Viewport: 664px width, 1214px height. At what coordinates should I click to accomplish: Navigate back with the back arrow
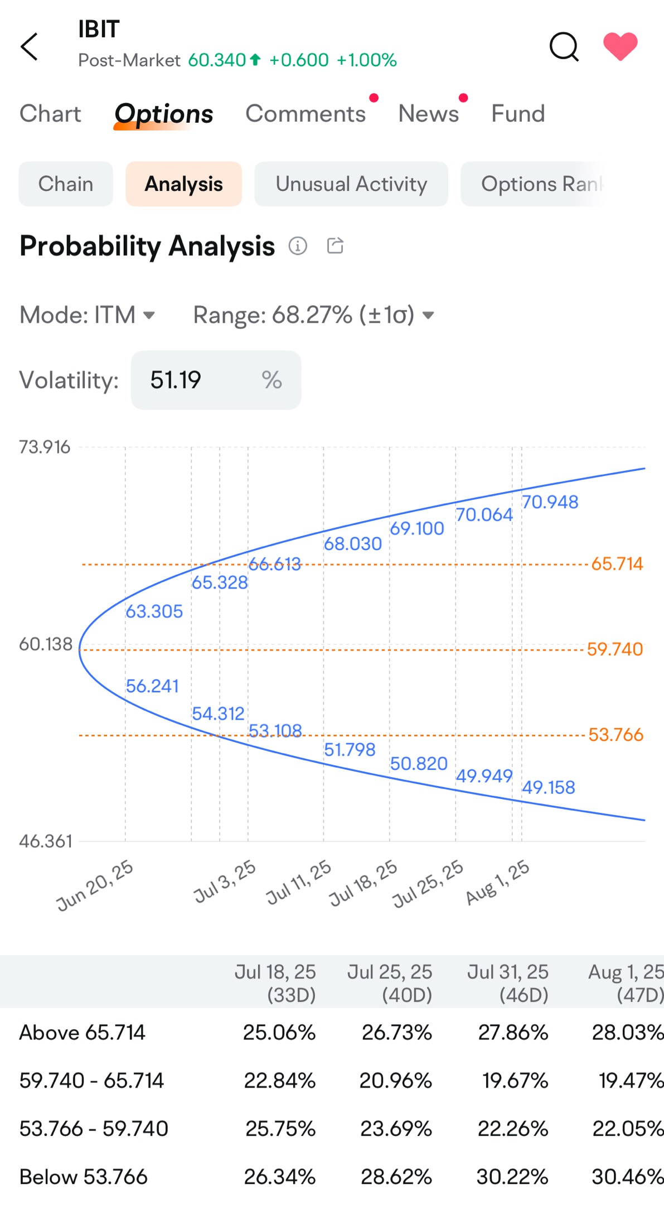(30, 47)
